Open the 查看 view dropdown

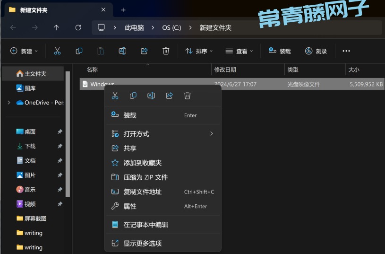click(x=239, y=51)
